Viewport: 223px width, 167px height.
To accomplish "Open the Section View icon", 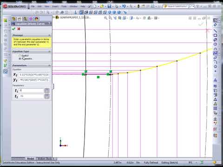I will (x=120, y=18).
